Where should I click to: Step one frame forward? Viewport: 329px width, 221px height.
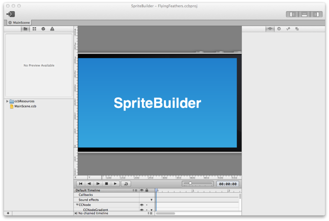(98, 184)
